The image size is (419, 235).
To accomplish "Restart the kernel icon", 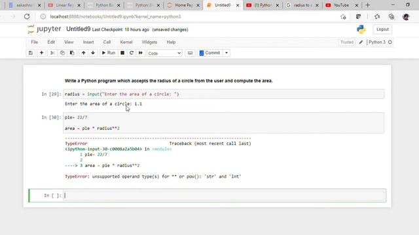I will (x=132, y=53).
